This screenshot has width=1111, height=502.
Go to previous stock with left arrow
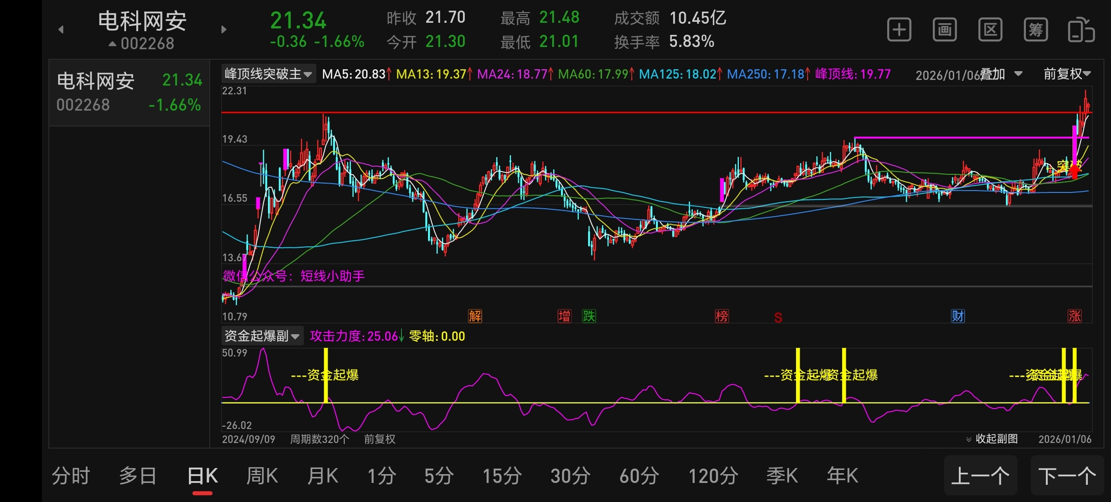tap(61, 30)
